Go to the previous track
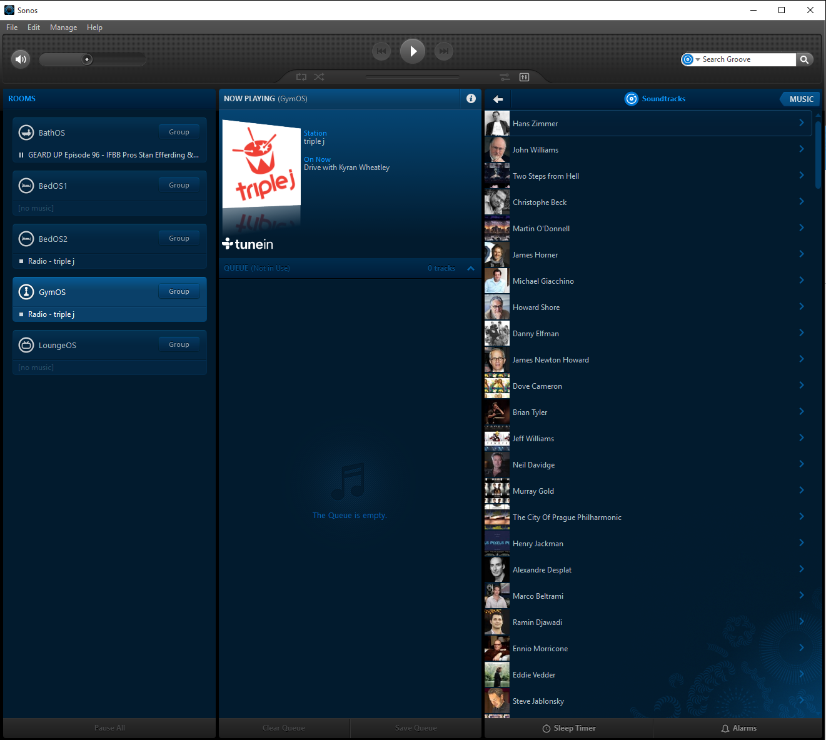 (x=381, y=51)
